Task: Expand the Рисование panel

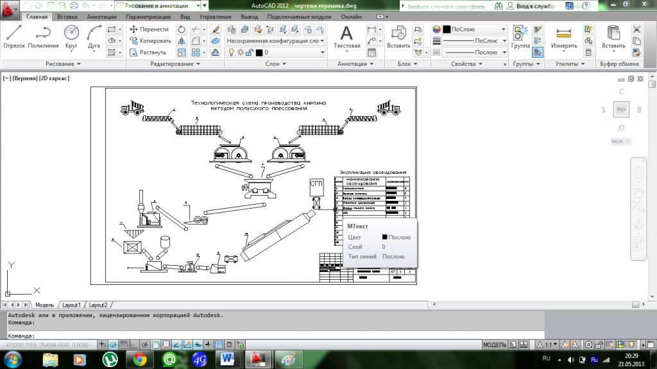Action: pos(63,64)
